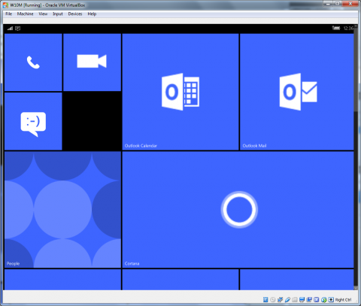This screenshot has height=306, width=361.
Task: Open the video camera tile
Action: point(92,62)
